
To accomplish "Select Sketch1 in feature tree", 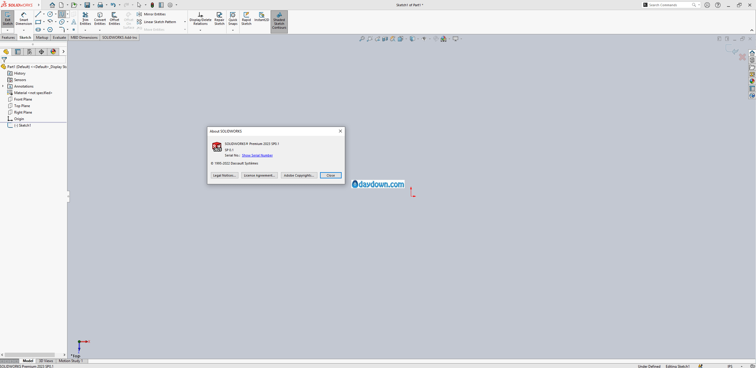I will point(23,125).
